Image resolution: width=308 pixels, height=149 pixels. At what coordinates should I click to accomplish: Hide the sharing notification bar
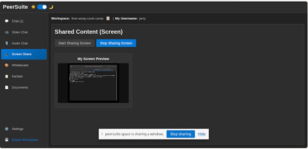pos(202,134)
